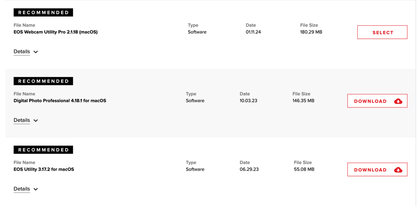Click the cloud download icon for EOS Utility
Viewport: 417px width, 206px height.
click(398, 170)
